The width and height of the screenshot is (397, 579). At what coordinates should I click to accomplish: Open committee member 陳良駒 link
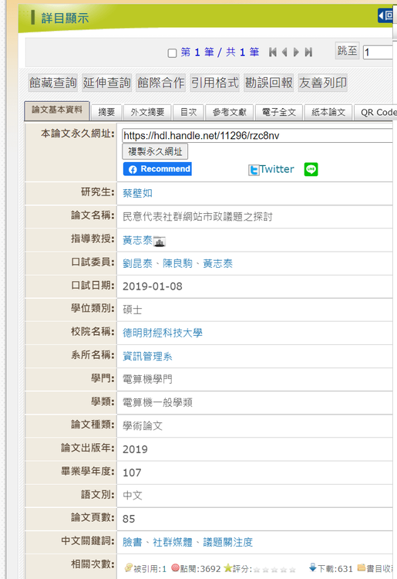pos(177,263)
